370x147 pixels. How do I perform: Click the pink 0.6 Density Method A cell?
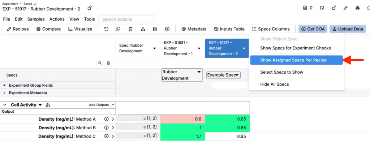point(182,119)
